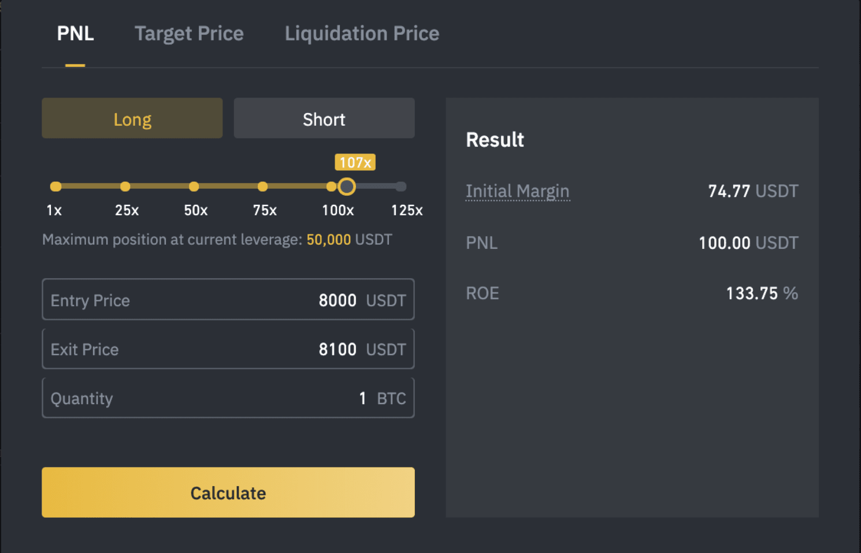Set leverage to the 100x marker
This screenshot has width=861, height=553.
point(331,186)
